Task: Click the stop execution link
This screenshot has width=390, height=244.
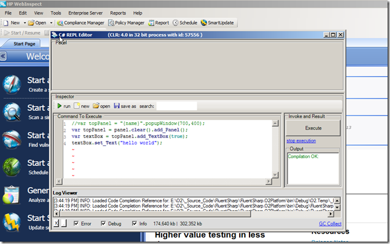Action: click(x=301, y=140)
